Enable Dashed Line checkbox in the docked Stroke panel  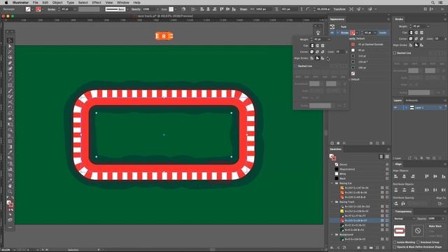pos(395,53)
